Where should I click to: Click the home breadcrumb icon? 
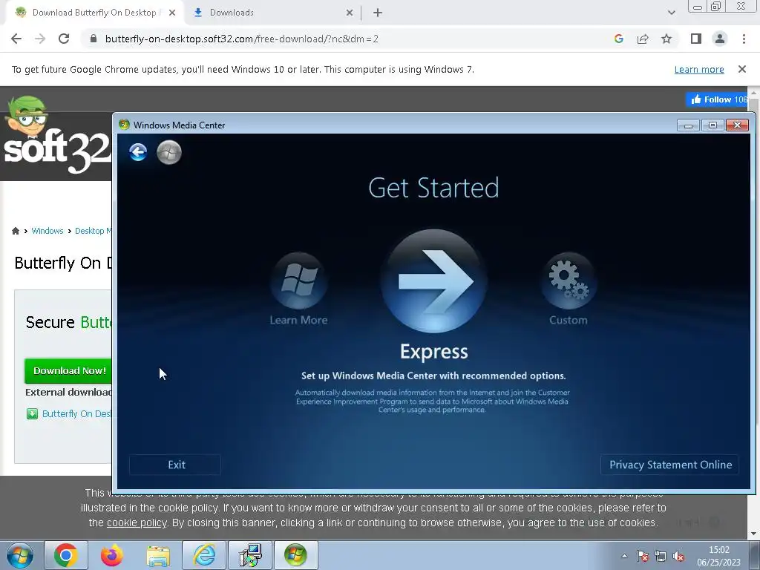(x=16, y=231)
